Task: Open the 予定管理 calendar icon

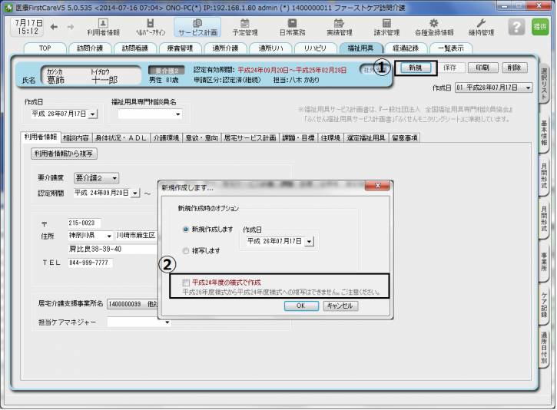Action: pos(245,27)
